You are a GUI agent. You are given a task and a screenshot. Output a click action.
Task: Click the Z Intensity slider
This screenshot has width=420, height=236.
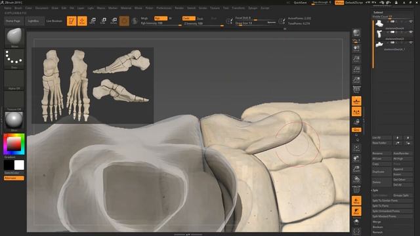tap(203, 24)
